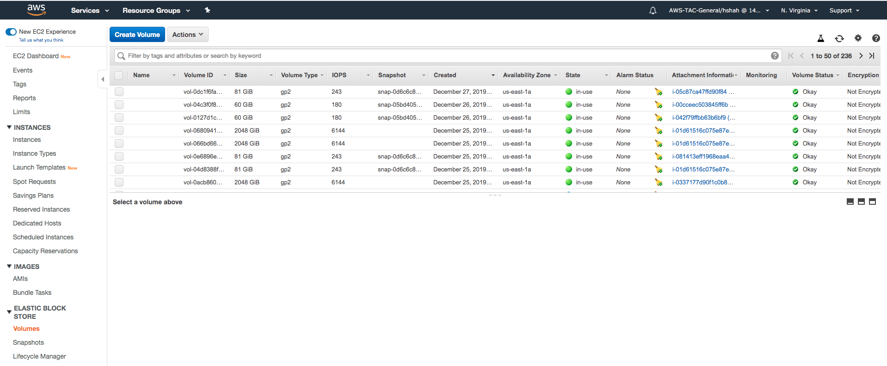Viewport: 887px width, 366px height.
Task: Open the N. Virginia region dropdown
Action: pyautogui.click(x=799, y=10)
